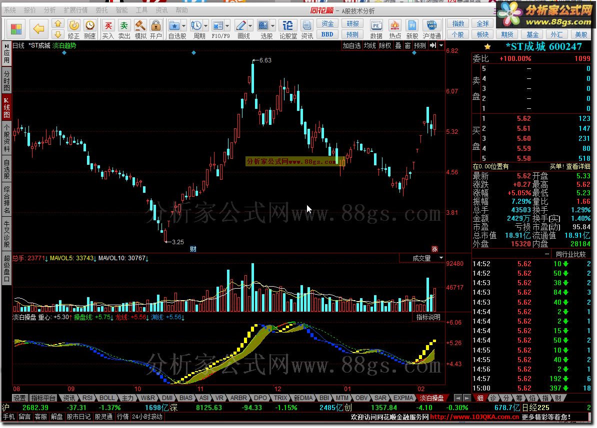Open the F10/F9 info icon
597x428 pixels.
pos(218,25)
